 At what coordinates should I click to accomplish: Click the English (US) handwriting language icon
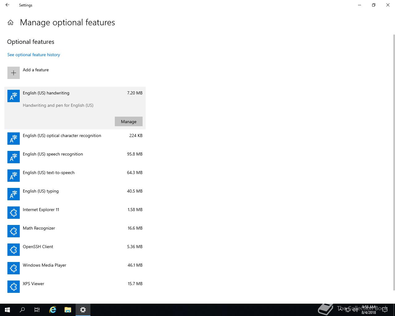14,96
